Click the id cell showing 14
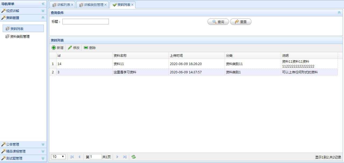Screen dimensions: 344x163 click(84, 64)
